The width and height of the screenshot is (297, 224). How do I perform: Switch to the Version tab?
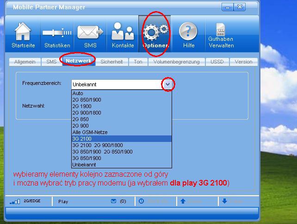244,62
